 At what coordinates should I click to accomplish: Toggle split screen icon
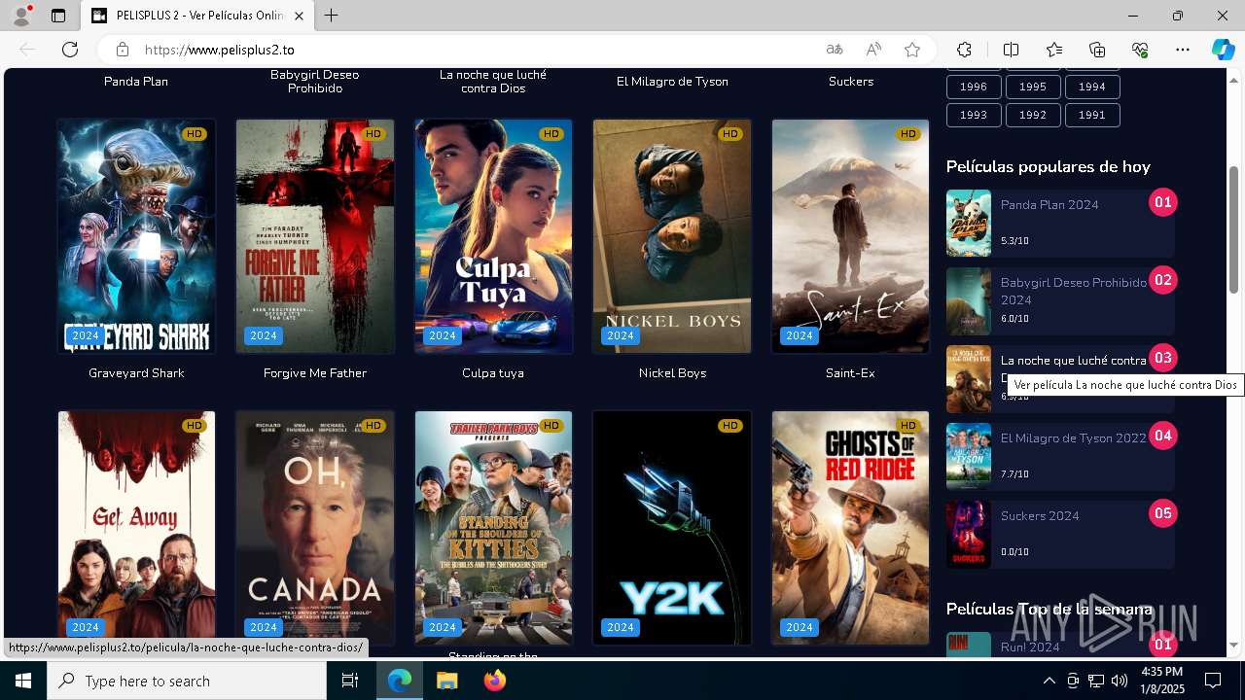click(1011, 50)
